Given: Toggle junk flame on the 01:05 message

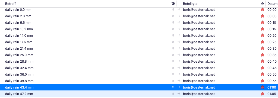Looking at the screenshot, I should pos(262,94).
